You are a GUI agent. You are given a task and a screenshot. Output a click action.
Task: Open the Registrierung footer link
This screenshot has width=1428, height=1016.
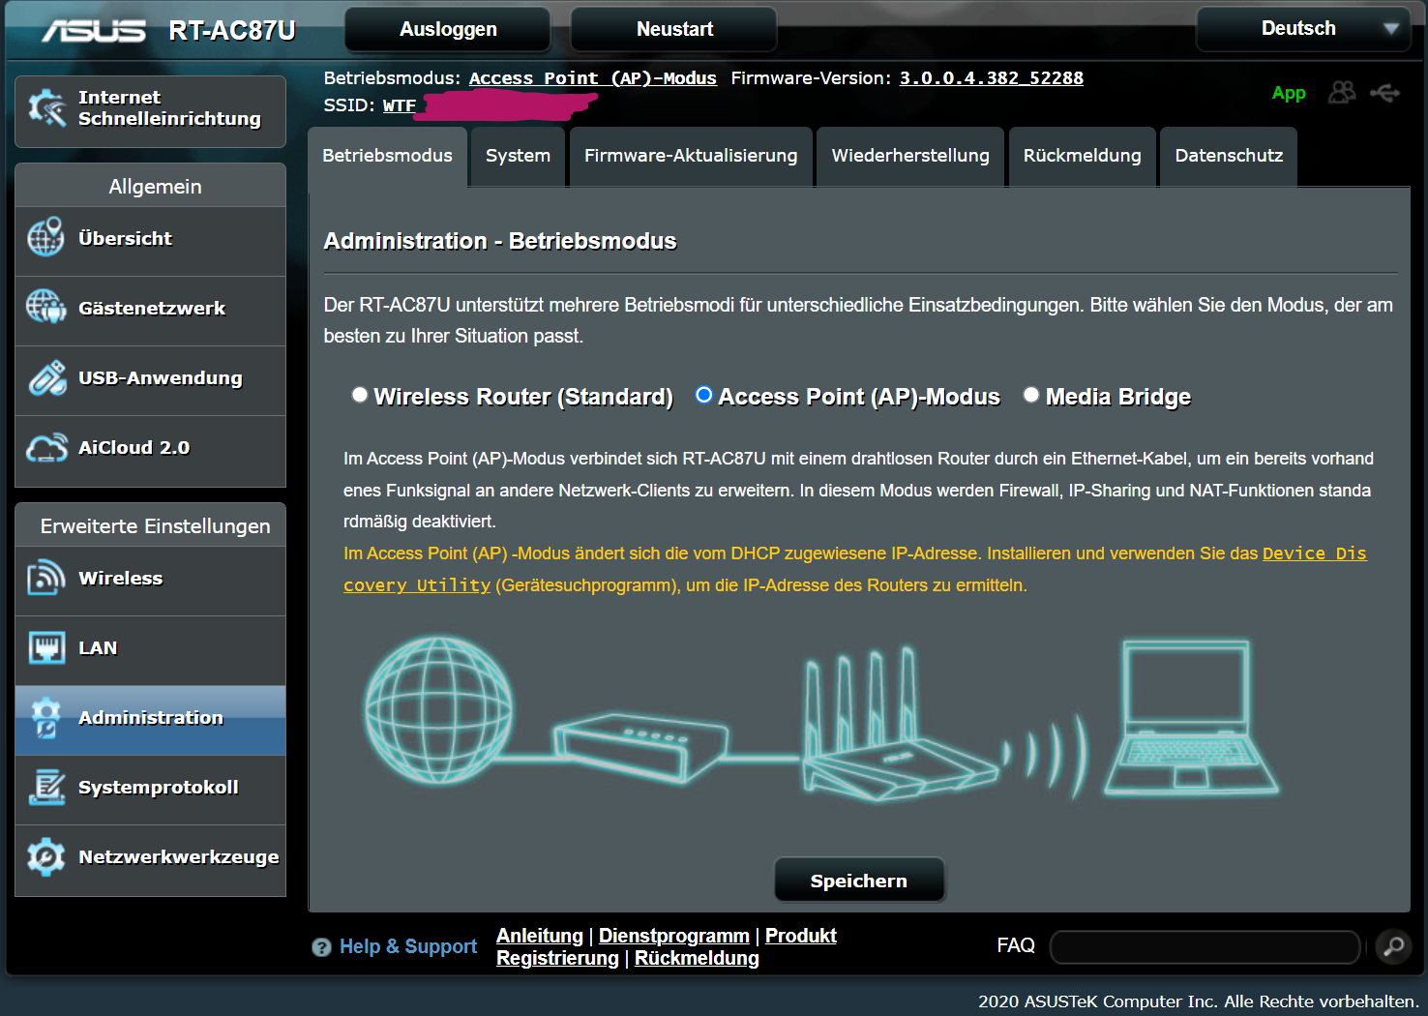(557, 958)
